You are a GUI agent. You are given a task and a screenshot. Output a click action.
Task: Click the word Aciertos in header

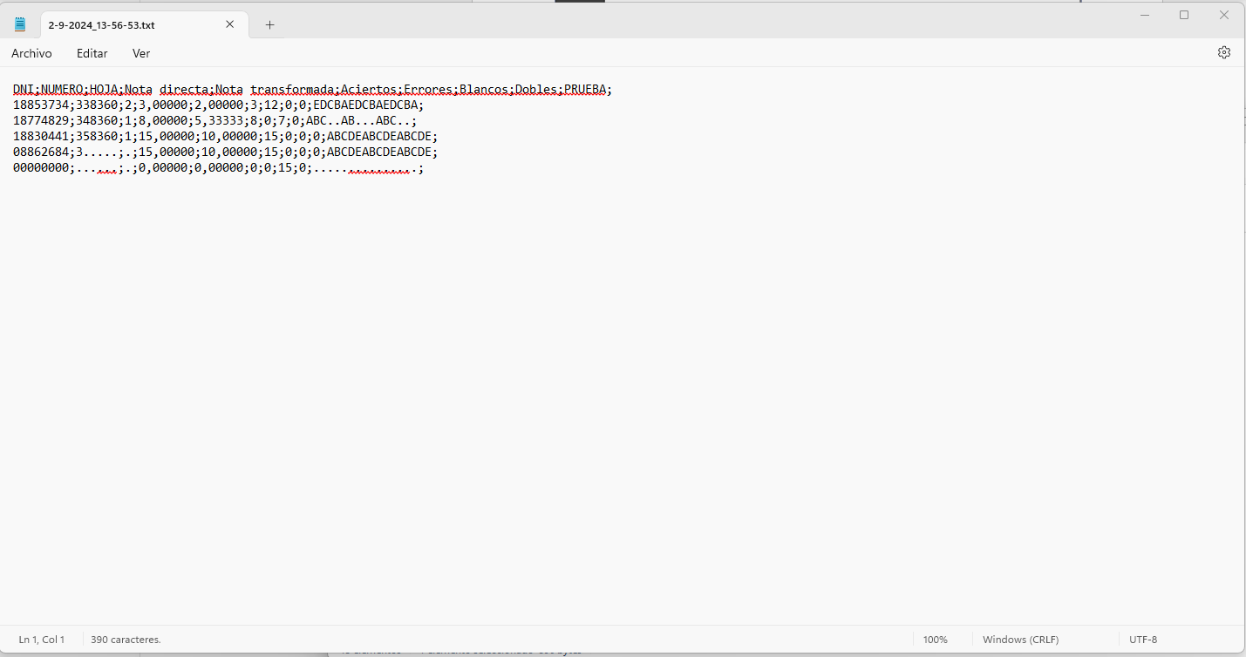click(369, 89)
